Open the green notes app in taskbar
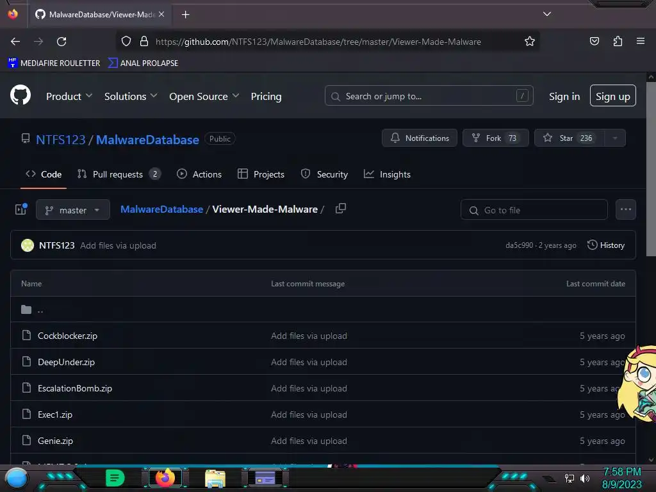Screen dimensions: 656x492 pos(115,478)
